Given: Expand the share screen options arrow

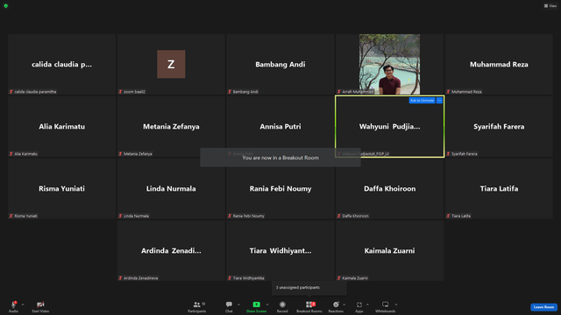Looking at the screenshot, I should [267, 304].
